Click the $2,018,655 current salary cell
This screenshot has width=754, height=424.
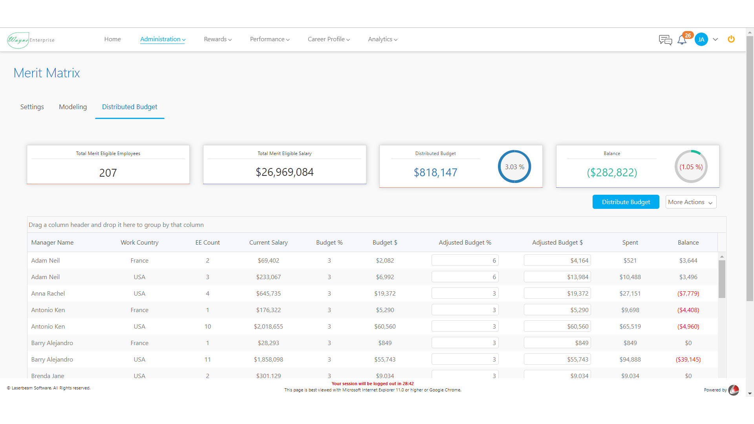269,326
